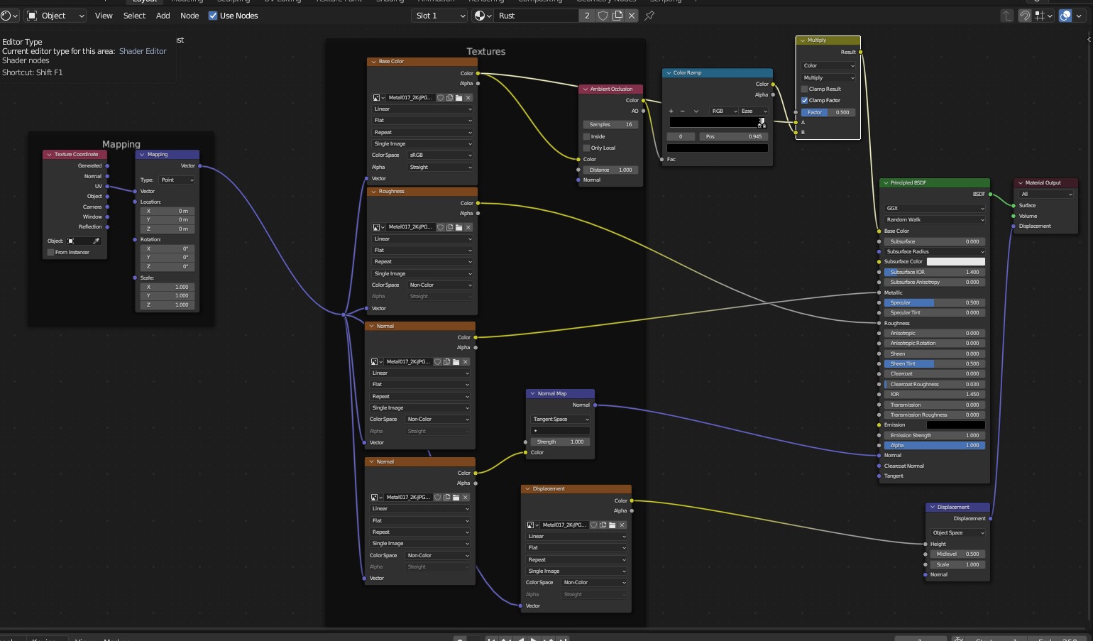The image size is (1093, 641).
Task: Open Tangent Space dropdown in Normal Map node
Action: point(561,419)
